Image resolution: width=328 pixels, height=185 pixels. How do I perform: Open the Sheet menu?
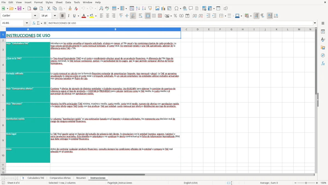(x=59, y=2)
